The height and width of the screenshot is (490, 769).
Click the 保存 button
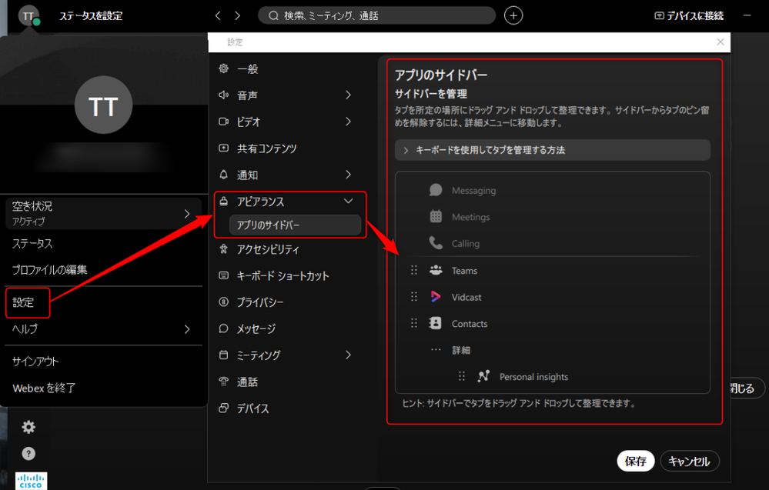pos(636,461)
